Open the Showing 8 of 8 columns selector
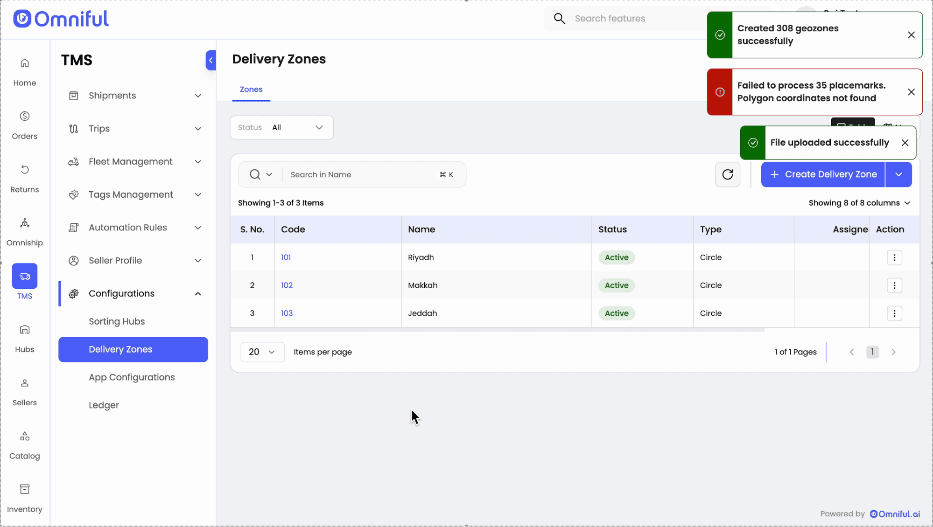This screenshot has height=527, width=933. coord(859,203)
